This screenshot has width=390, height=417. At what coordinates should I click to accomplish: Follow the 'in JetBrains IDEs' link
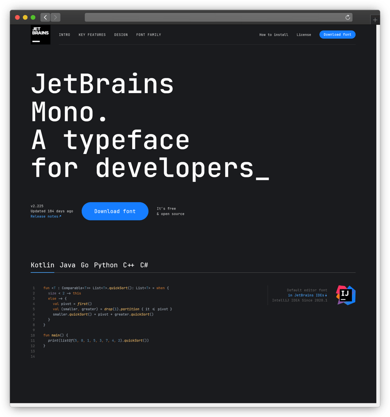(308, 295)
